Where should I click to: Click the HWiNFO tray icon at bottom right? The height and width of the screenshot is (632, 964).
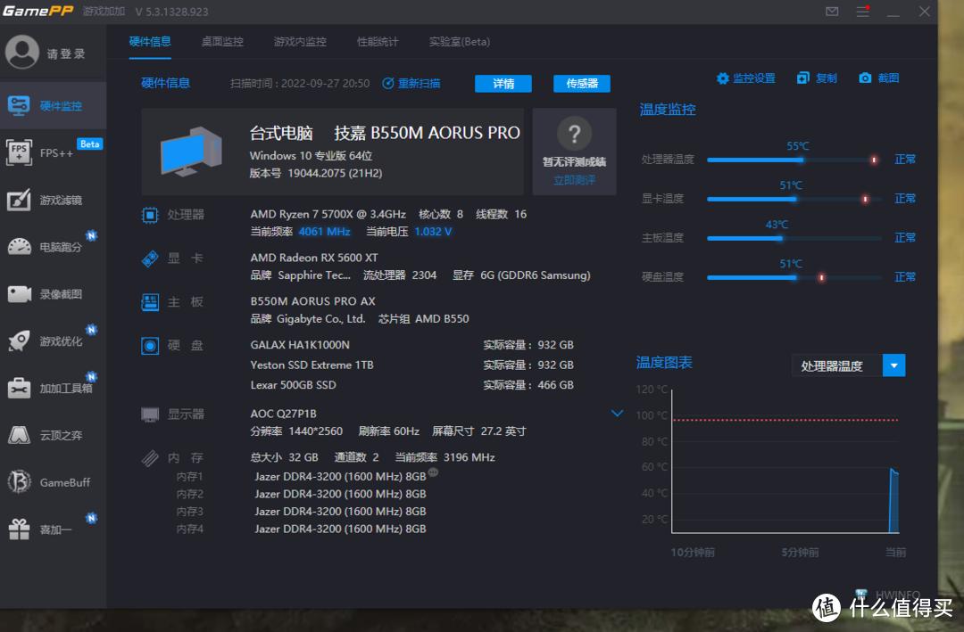861,594
